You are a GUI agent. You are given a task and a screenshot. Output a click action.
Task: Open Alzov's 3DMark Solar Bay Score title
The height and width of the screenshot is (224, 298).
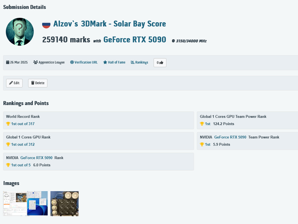point(109,24)
